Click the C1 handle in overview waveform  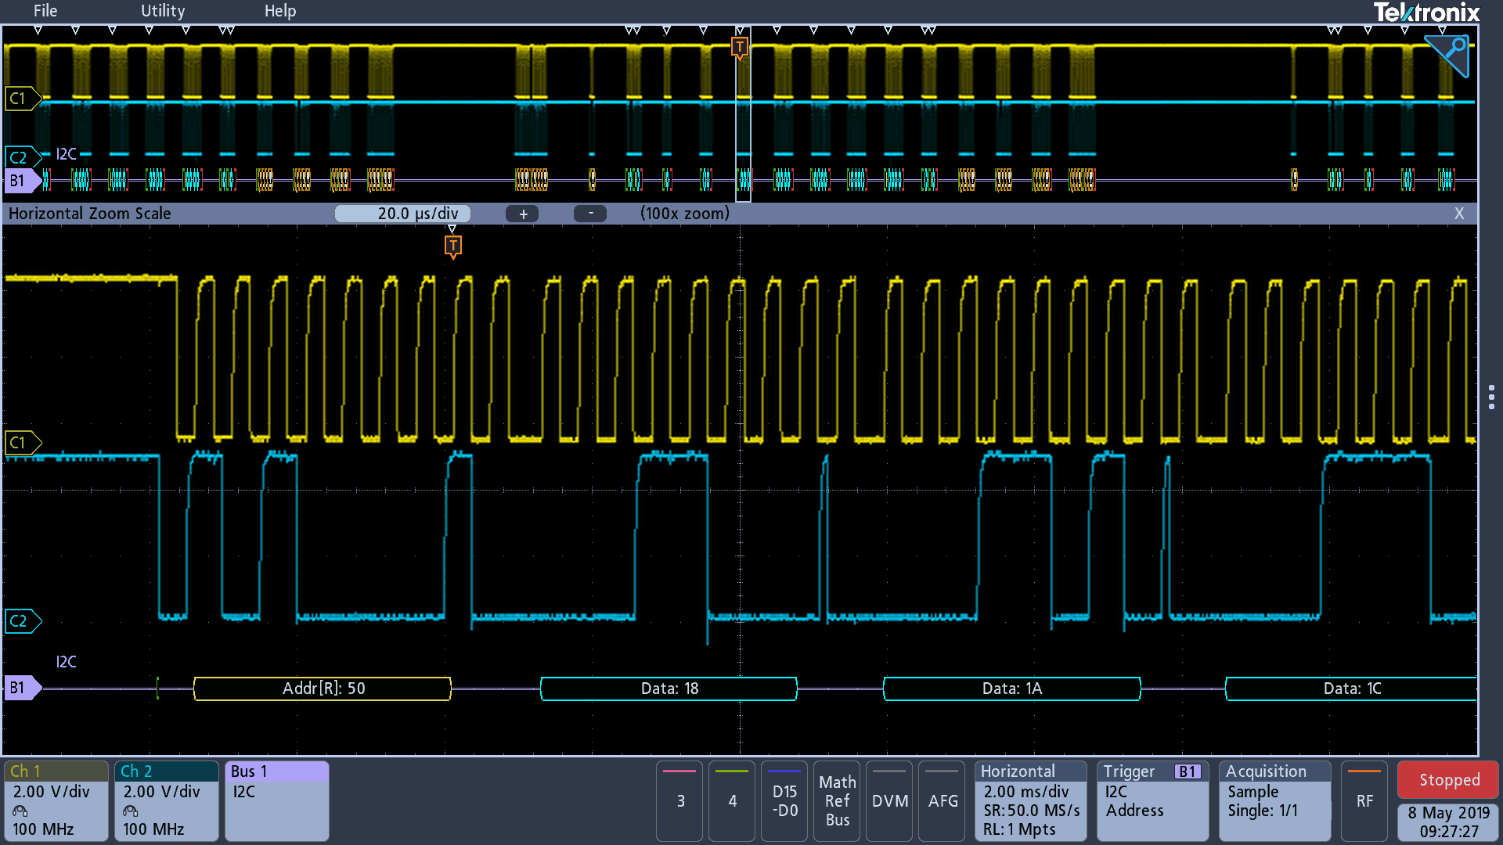pyautogui.click(x=20, y=99)
